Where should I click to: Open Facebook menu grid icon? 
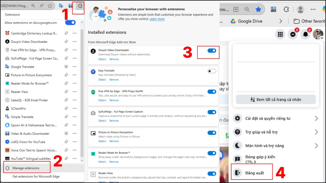tap(280, 34)
